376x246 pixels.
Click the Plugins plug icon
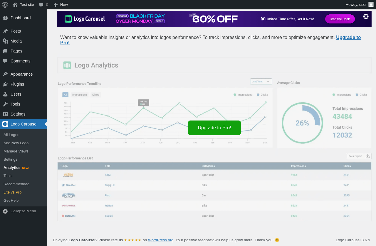(x=5, y=84)
